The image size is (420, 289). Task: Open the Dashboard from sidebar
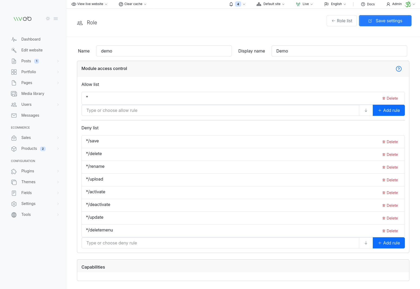click(31, 39)
